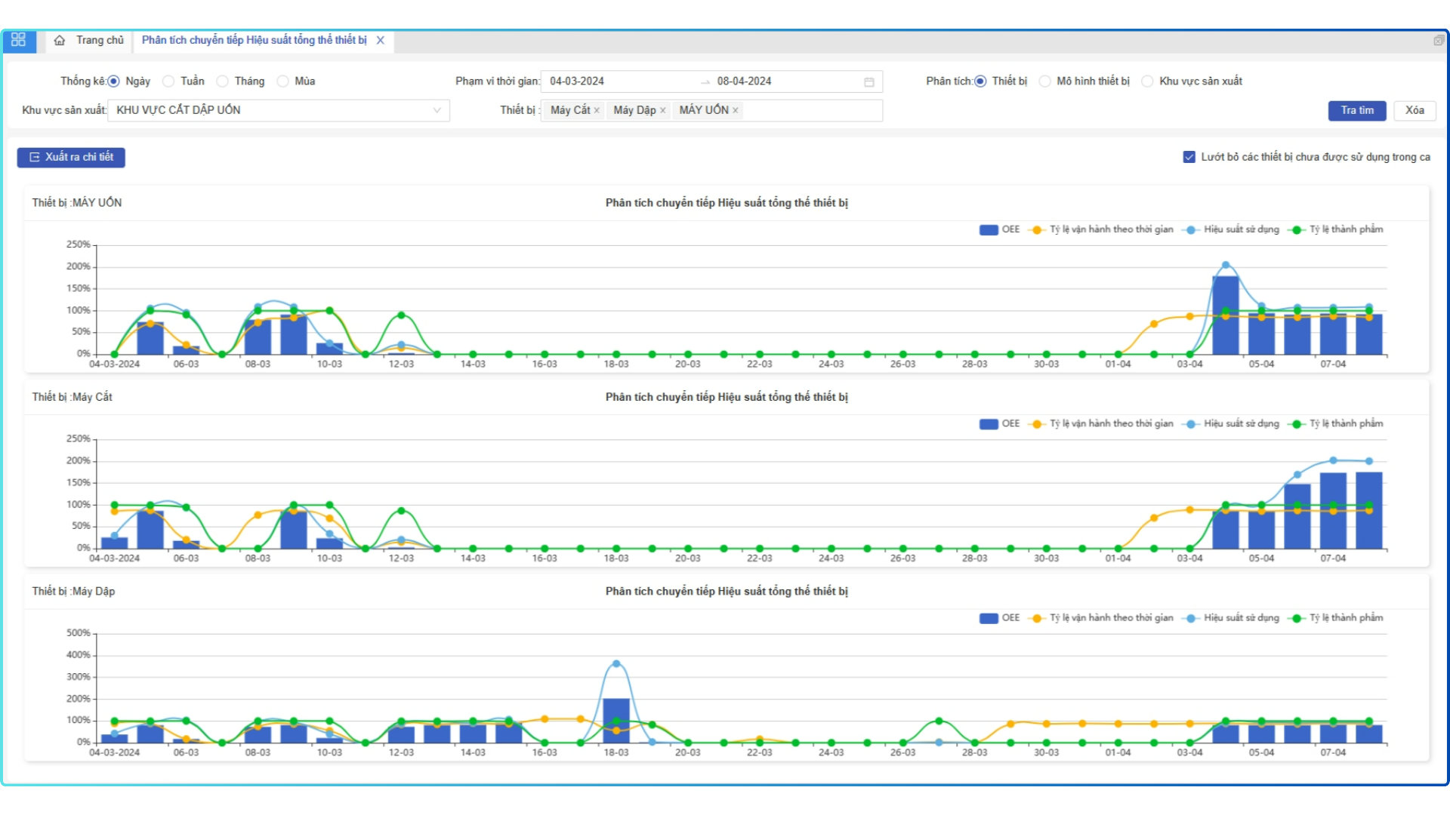Toggle Tỷ lệ thành phẩm legend in MÁY UỐN chart
Viewport: 1450px width, 815px height.
pos(1336,229)
